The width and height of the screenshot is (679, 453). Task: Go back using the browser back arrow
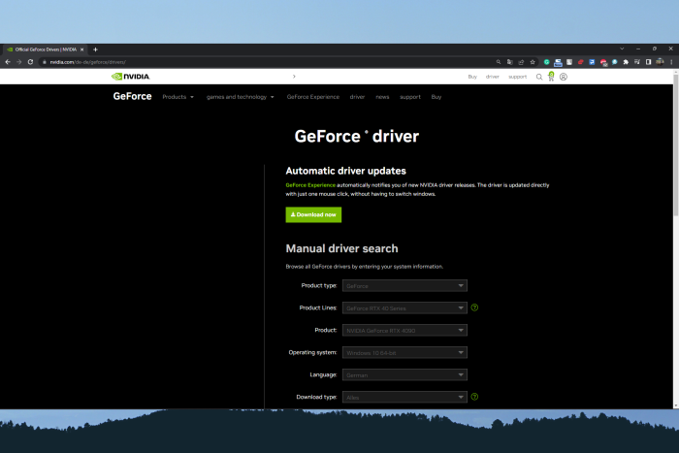point(8,62)
